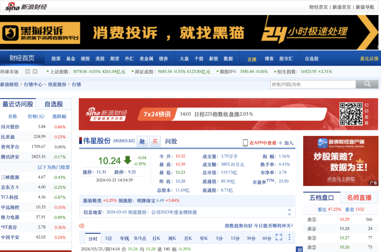Select the 日K chart tab
The height and width of the screenshot is (252, 381).
coord(156,238)
